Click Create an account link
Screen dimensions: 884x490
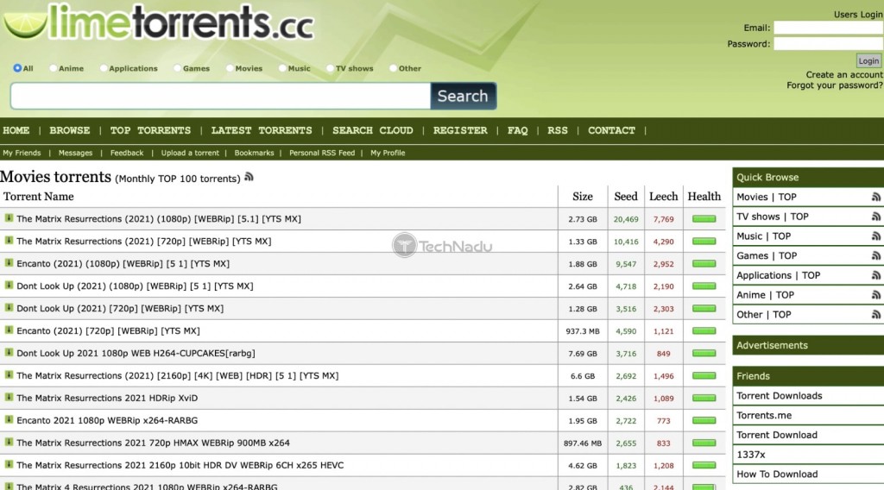tap(844, 74)
